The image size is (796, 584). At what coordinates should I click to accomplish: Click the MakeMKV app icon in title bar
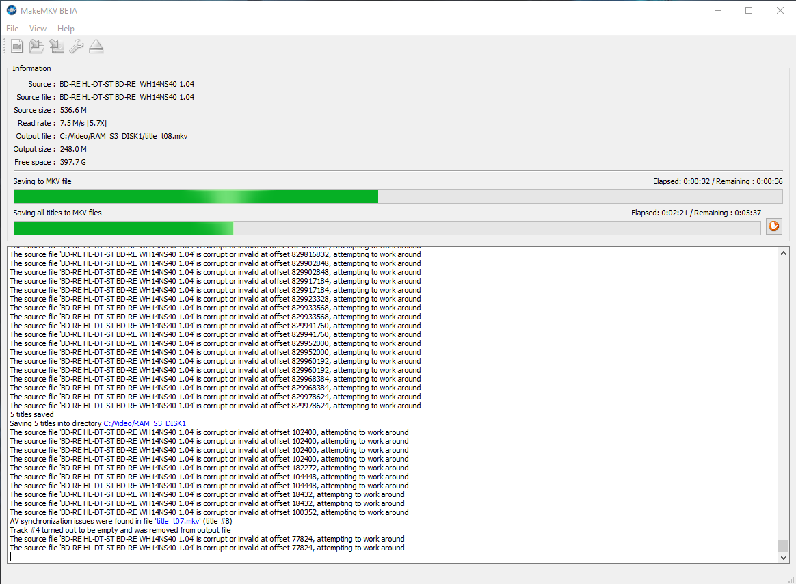coord(11,10)
